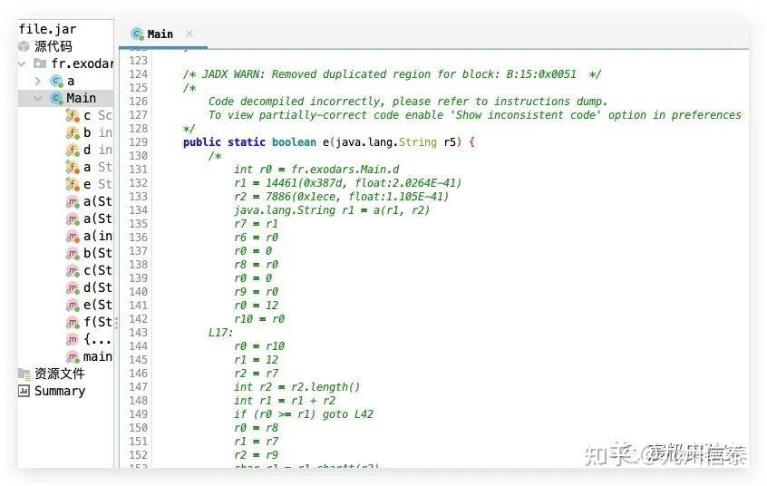The image size is (767, 486).
Task: Open method c(St in the tree
Action: (98, 270)
